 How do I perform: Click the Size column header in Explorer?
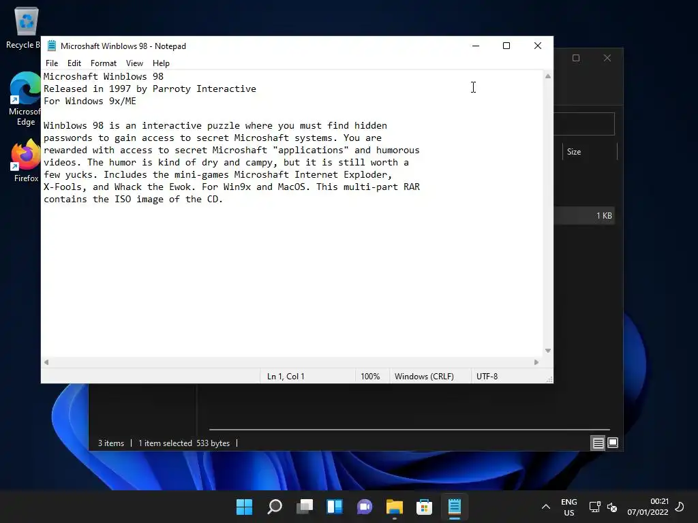tap(590, 152)
